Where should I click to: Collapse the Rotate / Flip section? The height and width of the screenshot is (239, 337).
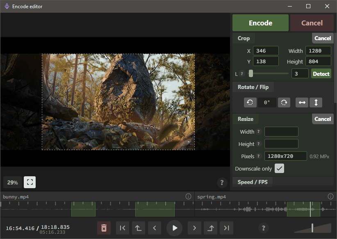tap(253, 87)
